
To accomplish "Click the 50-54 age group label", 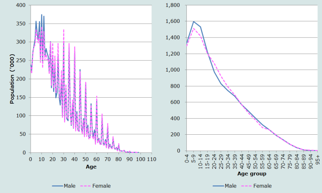I will [256, 162].
